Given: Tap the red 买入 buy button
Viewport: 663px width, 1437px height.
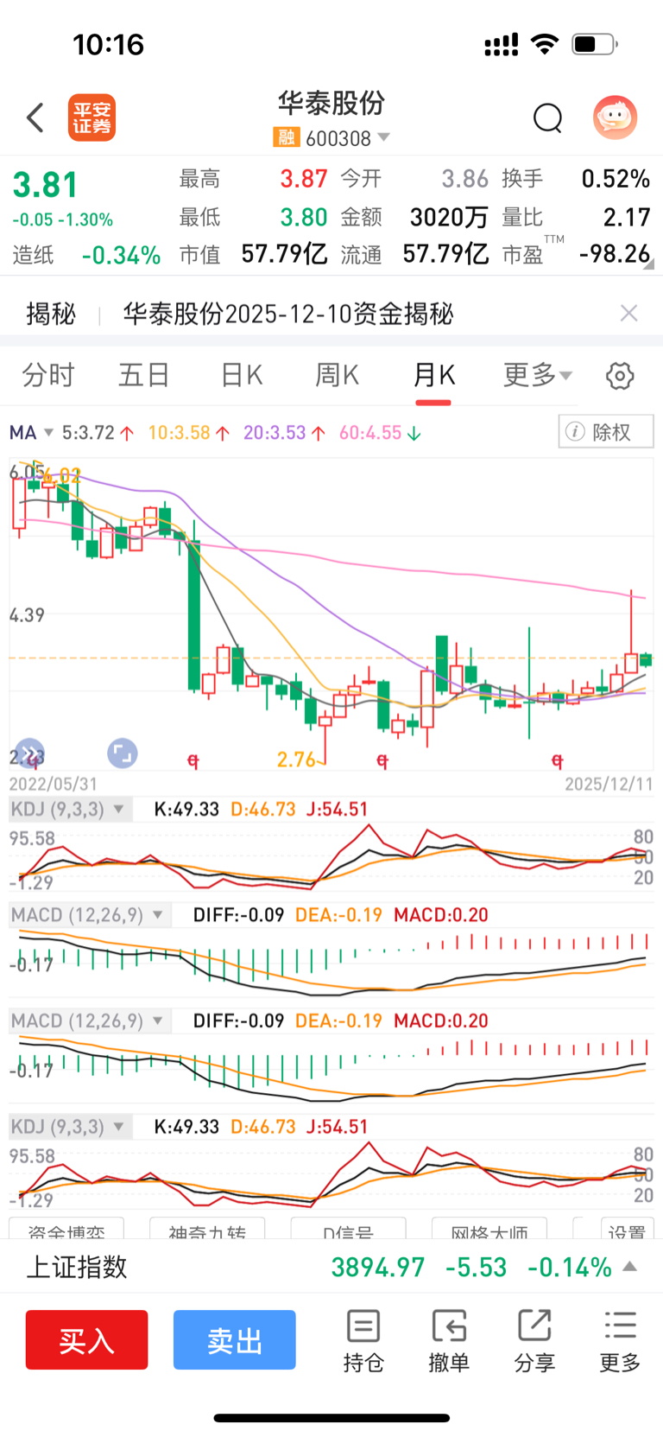Looking at the screenshot, I should (x=86, y=1340).
